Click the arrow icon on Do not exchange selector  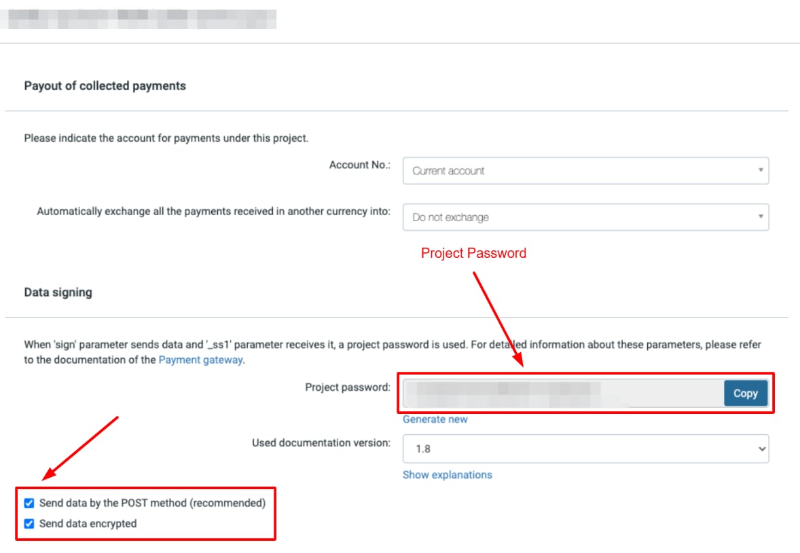coord(761,216)
